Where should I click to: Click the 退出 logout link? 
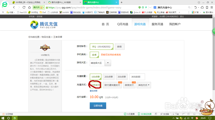[x=182, y=16]
